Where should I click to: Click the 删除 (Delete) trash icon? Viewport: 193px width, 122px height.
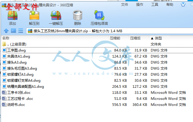[x=78, y=15]
